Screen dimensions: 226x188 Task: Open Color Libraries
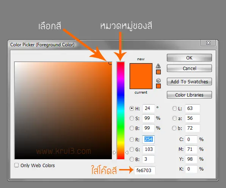coord(189,95)
